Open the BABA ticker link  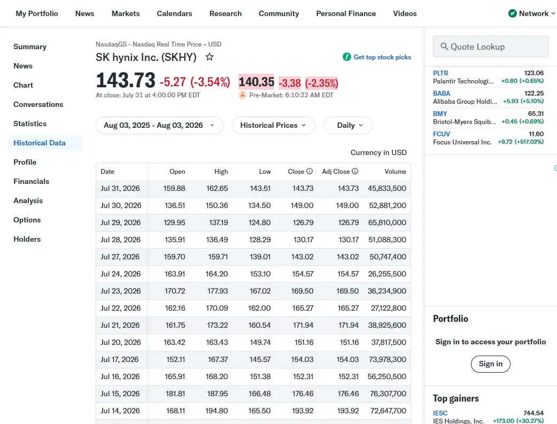(442, 93)
